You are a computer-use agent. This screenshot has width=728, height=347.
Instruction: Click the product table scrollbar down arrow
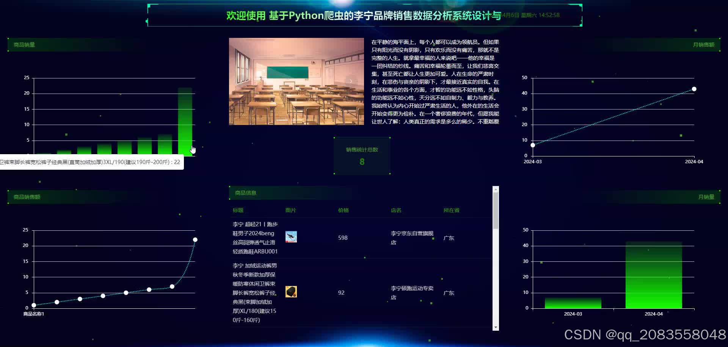496,327
